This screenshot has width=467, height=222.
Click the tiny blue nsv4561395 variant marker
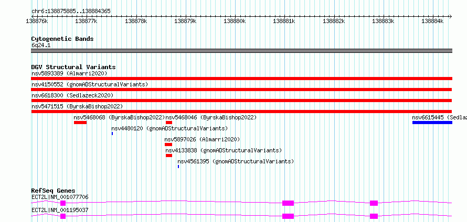tap(178, 167)
